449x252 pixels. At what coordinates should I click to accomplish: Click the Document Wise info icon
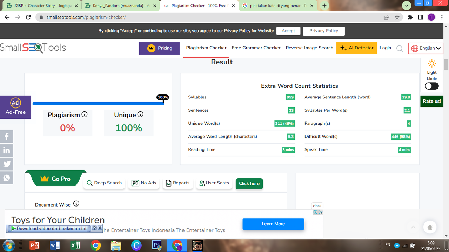click(x=76, y=203)
